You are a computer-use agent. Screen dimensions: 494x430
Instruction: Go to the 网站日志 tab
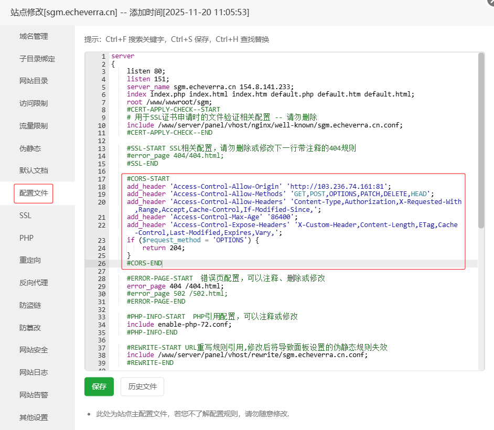click(x=34, y=372)
